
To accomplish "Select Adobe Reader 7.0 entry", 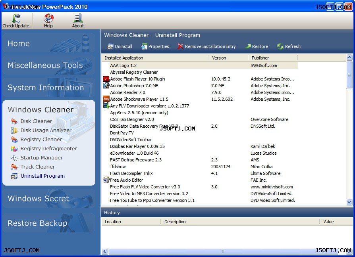I will 127,92.
